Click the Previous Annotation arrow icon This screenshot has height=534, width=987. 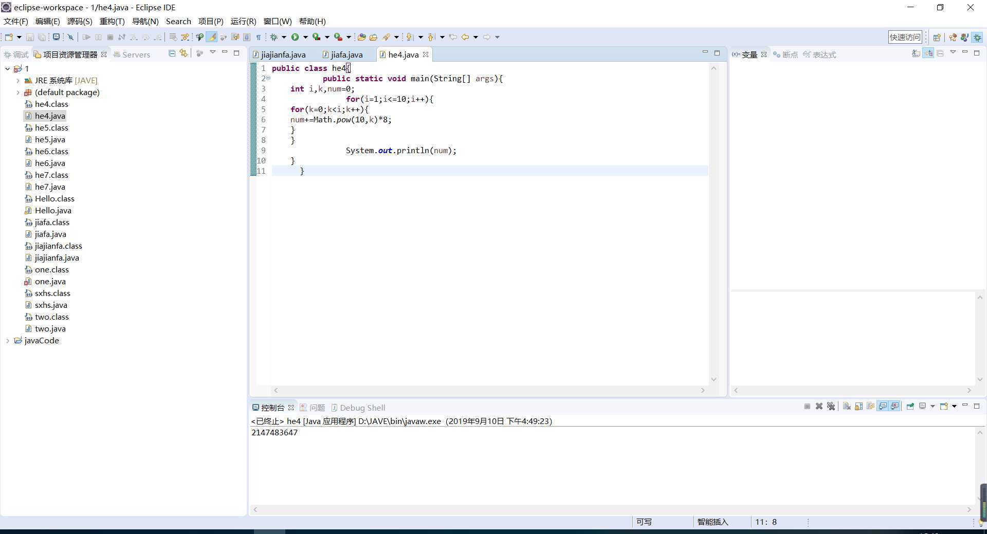tap(431, 37)
